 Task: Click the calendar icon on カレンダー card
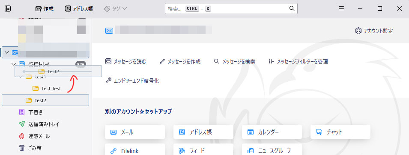click(251, 132)
